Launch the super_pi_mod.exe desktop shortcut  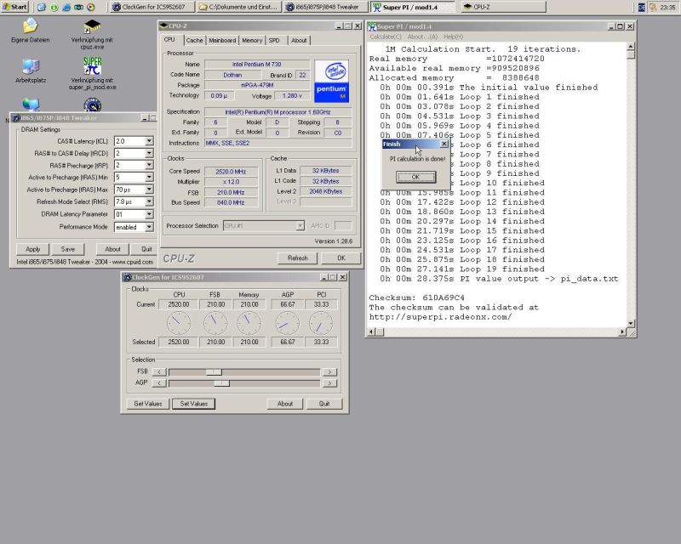tap(92, 74)
